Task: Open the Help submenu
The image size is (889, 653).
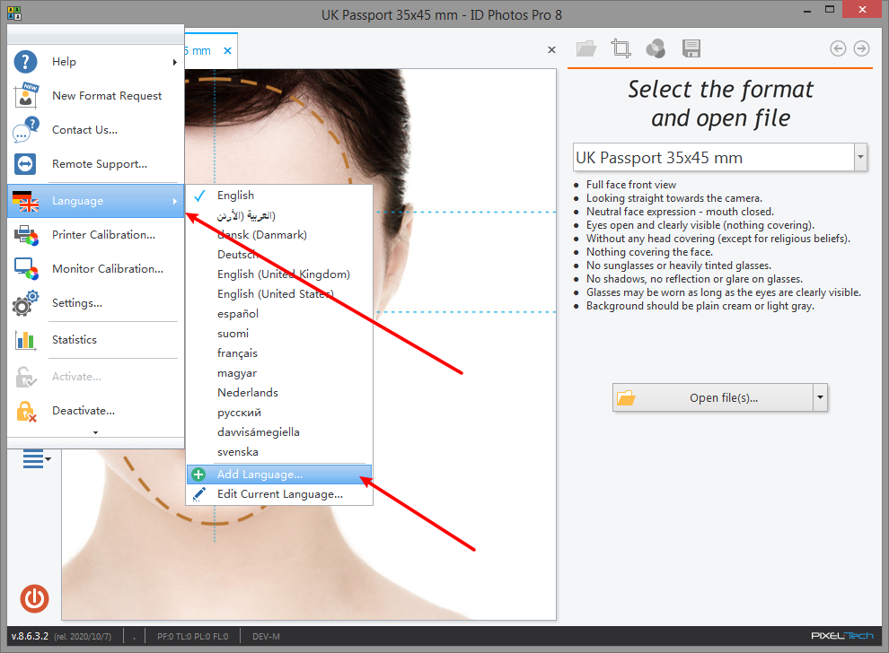Action: [x=96, y=62]
